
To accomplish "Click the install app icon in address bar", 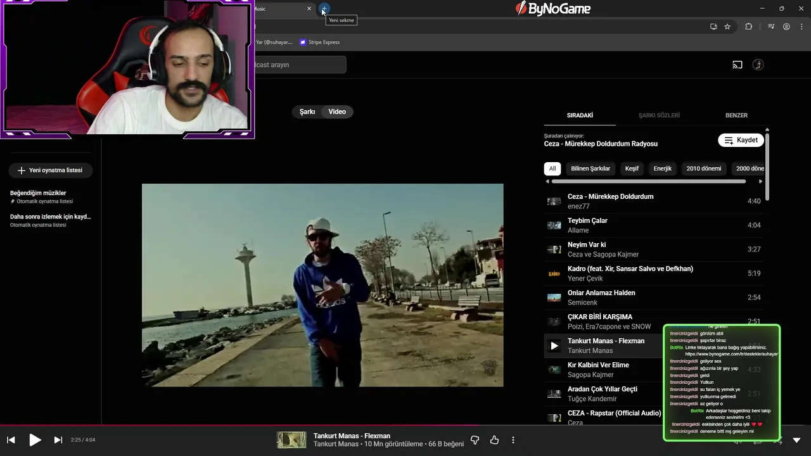I will pos(713,27).
